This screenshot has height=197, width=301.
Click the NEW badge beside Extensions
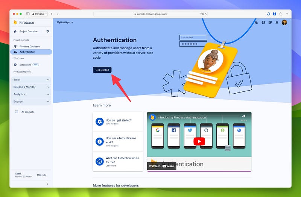tap(36, 65)
